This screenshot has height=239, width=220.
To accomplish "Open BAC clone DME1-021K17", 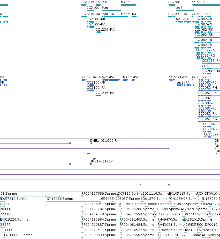I will click(x=155, y=164).
